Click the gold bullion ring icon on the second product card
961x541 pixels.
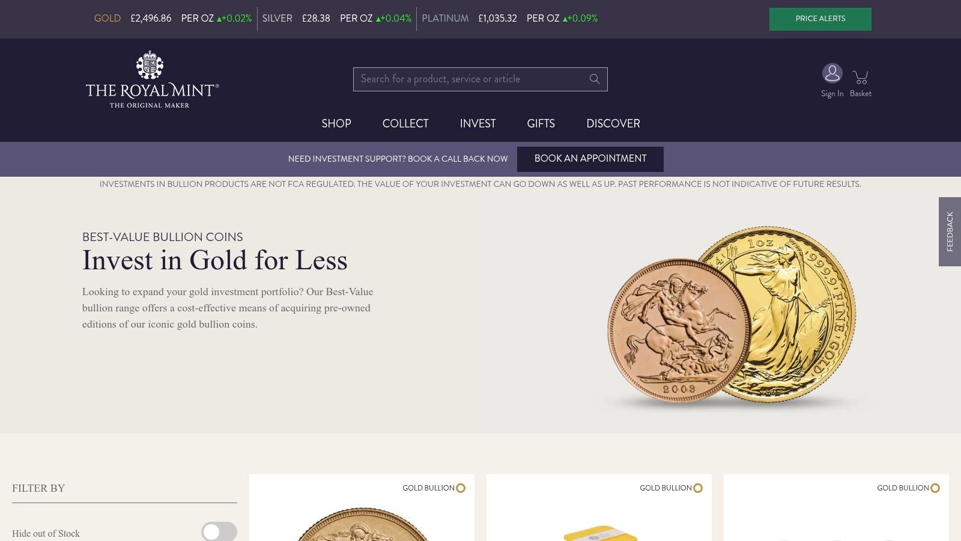point(698,488)
